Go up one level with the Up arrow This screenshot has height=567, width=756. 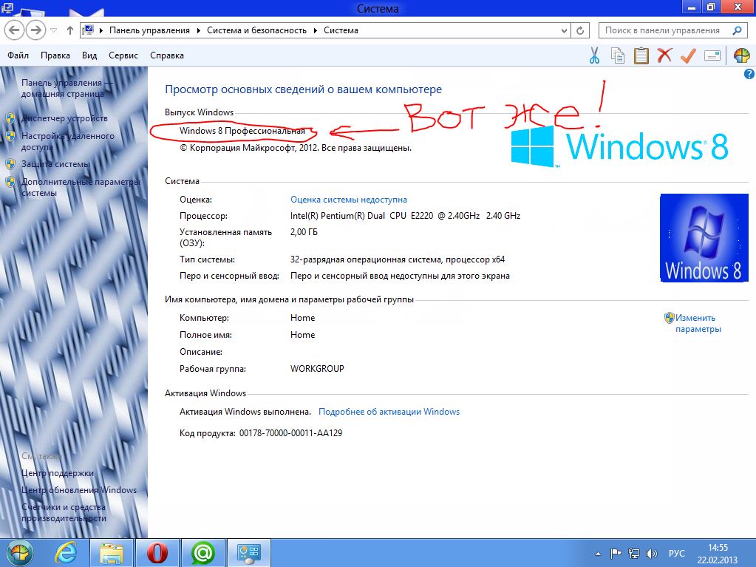pos(70,30)
